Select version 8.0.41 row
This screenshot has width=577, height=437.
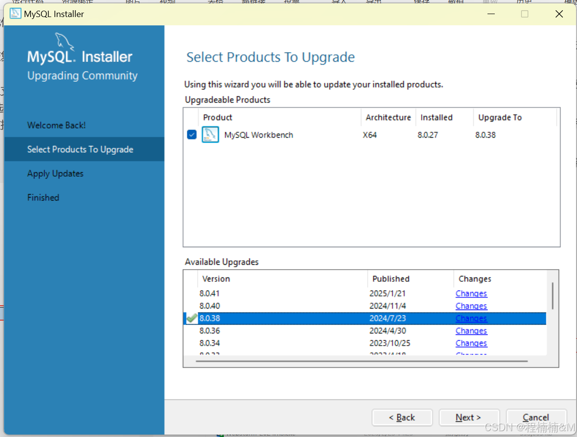[365, 293]
